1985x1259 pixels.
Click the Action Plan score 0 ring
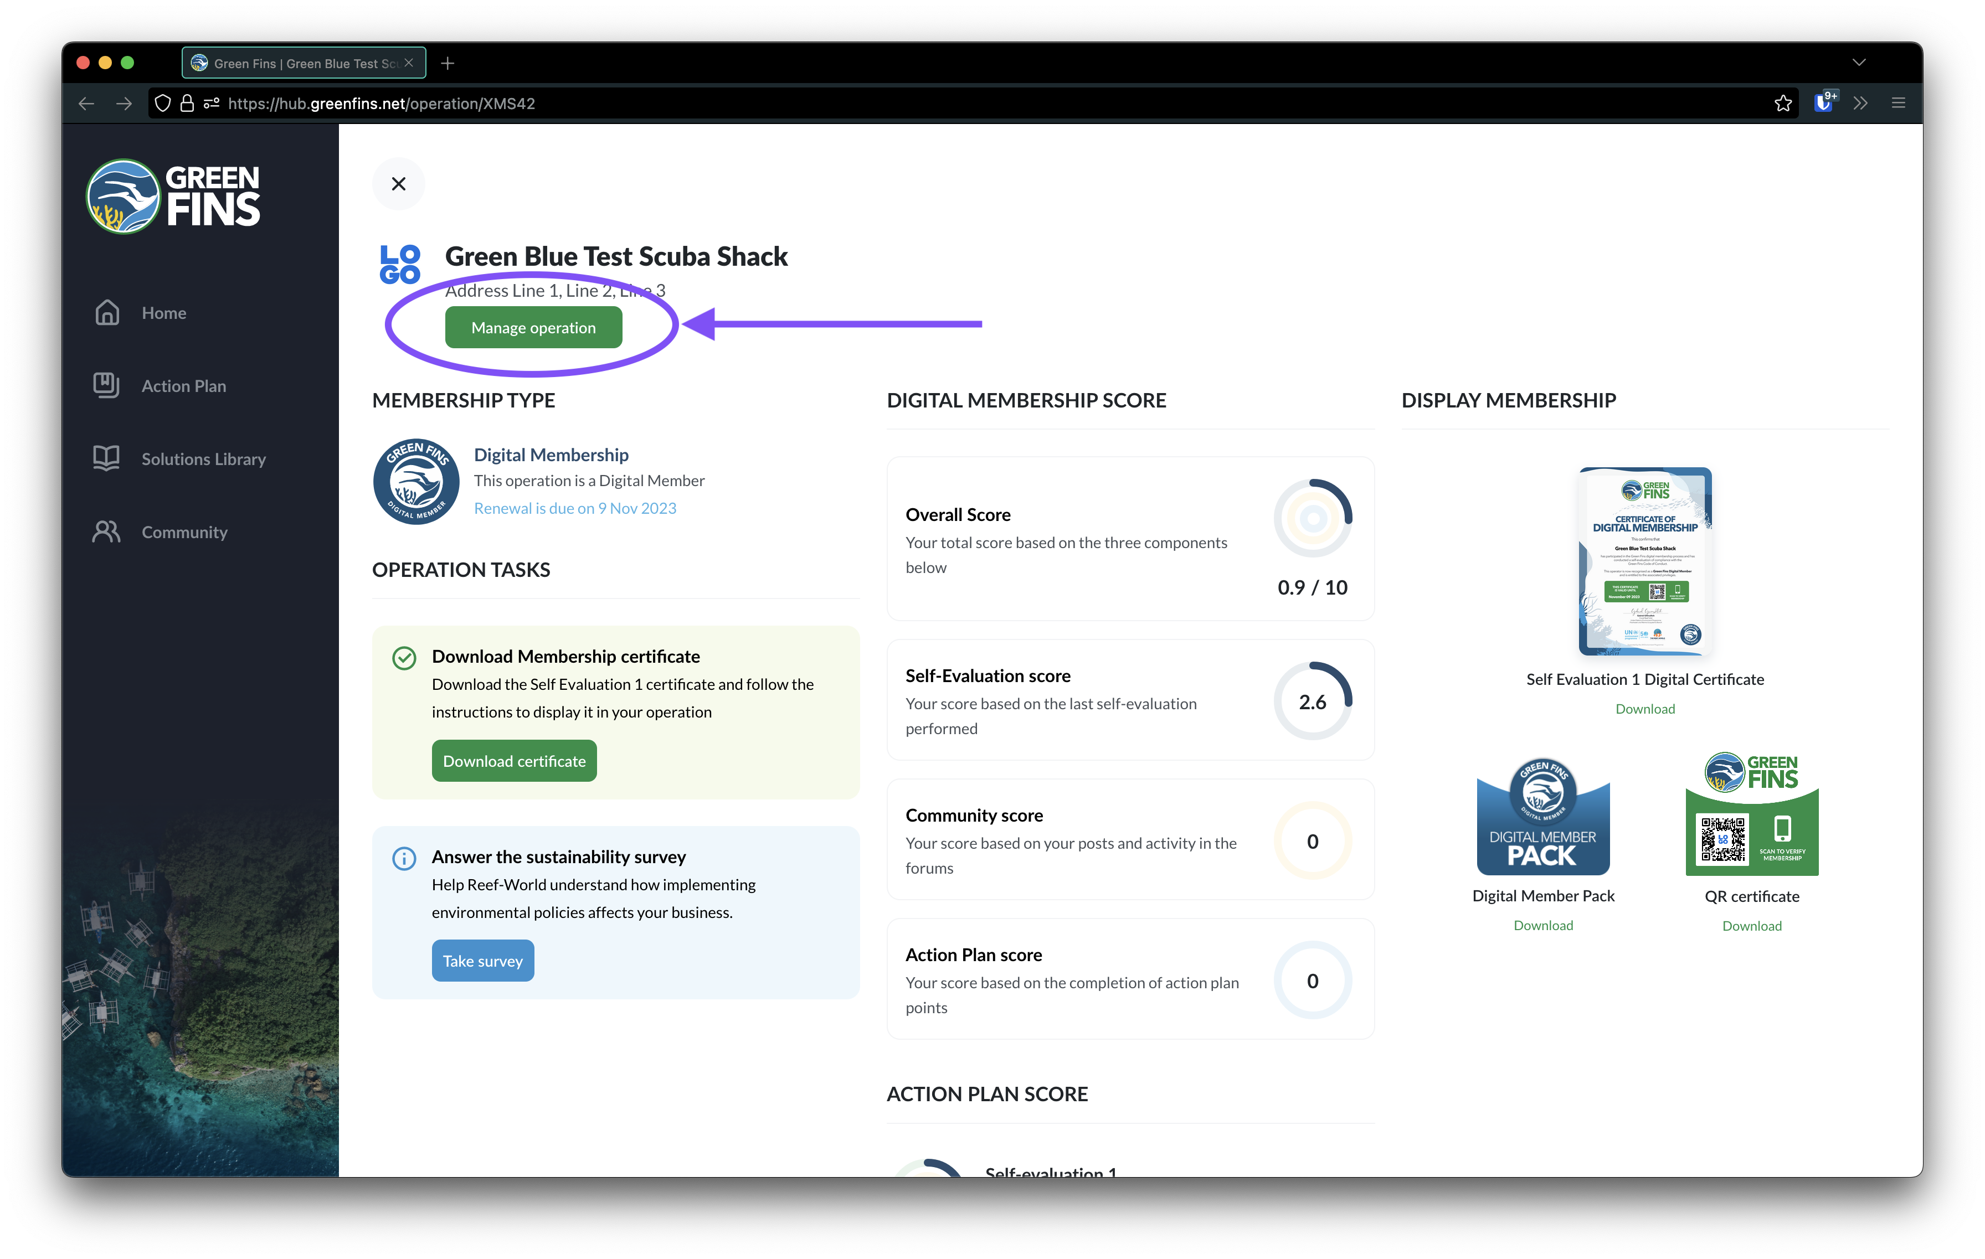pyautogui.click(x=1312, y=981)
